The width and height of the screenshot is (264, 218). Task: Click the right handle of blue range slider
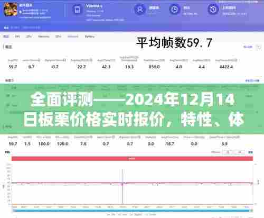pyautogui.click(x=252, y=211)
